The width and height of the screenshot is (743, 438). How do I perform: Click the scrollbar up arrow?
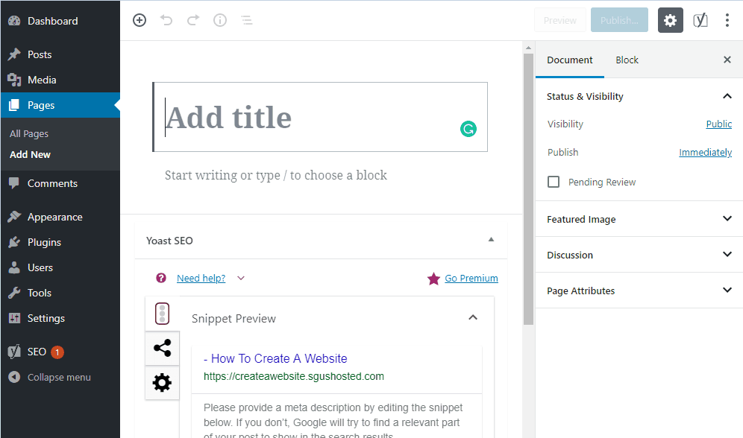(x=528, y=48)
